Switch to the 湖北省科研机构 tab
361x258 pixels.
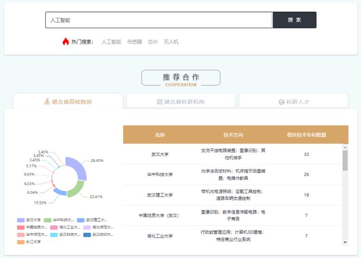click(x=180, y=102)
